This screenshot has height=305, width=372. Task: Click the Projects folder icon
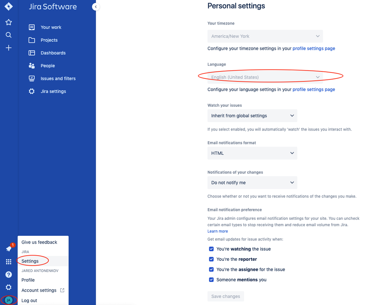[x=32, y=40]
